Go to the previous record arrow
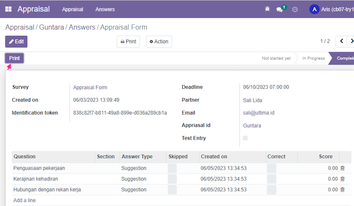 coord(342,41)
